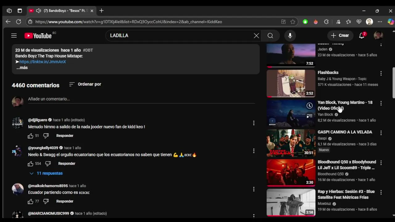Close the BandoBoyz Besos tab

92,11
